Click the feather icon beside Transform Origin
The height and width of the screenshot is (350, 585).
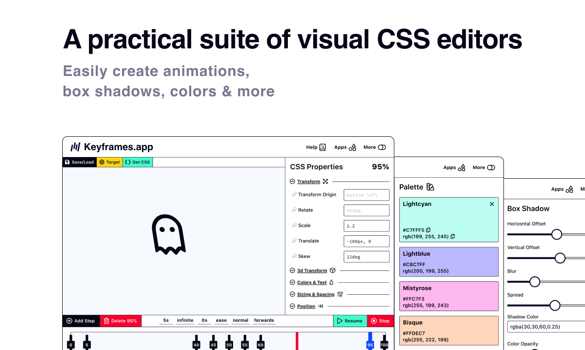294,194
